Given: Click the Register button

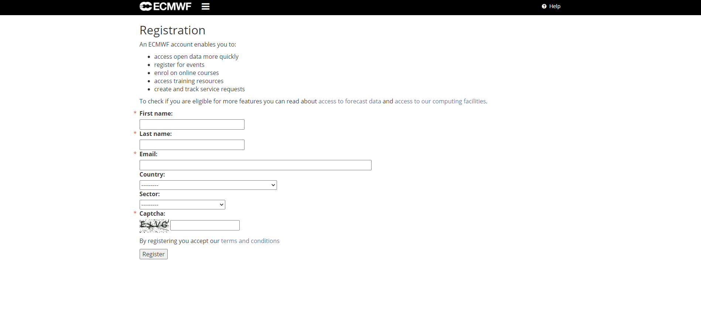Looking at the screenshot, I should 153,254.
